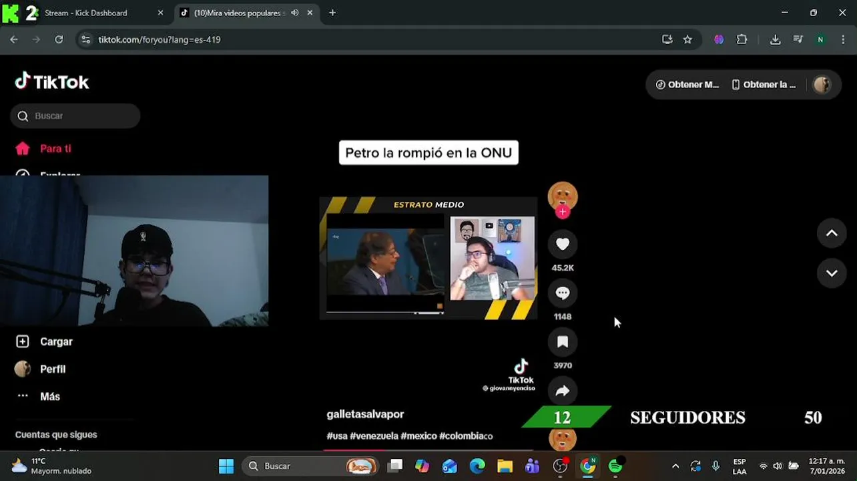The image size is (857, 481).
Task: Close the Kick Dashboard tab
Action: [x=160, y=13]
